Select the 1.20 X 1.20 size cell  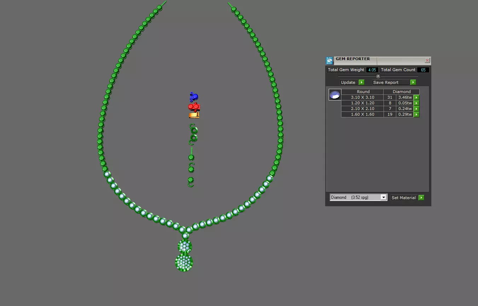click(362, 103)
